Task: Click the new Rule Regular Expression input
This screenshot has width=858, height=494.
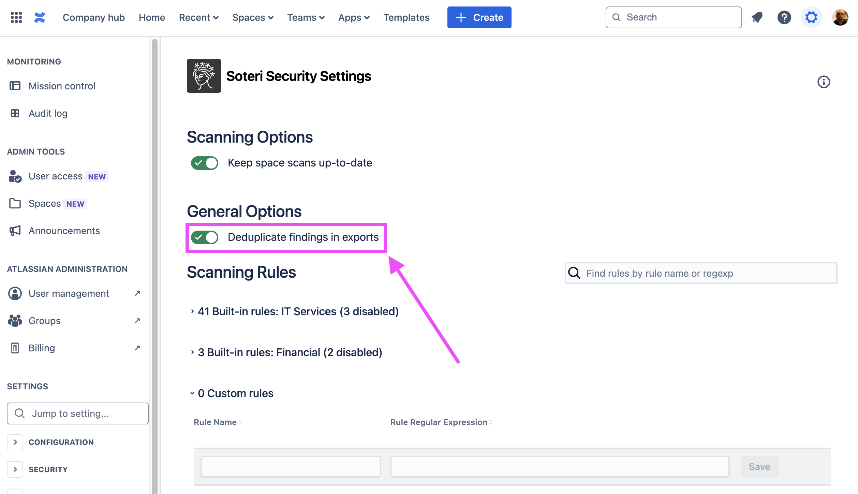Action: tap(560, 467)
